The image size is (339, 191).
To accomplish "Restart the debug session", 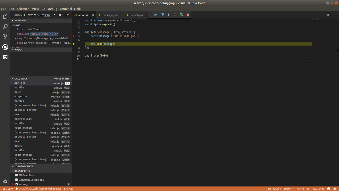I will pos(182,15).
